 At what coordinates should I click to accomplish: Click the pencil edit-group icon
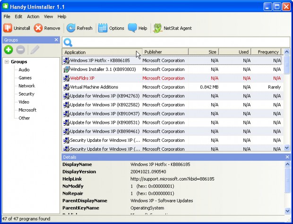tap(35, 50)
